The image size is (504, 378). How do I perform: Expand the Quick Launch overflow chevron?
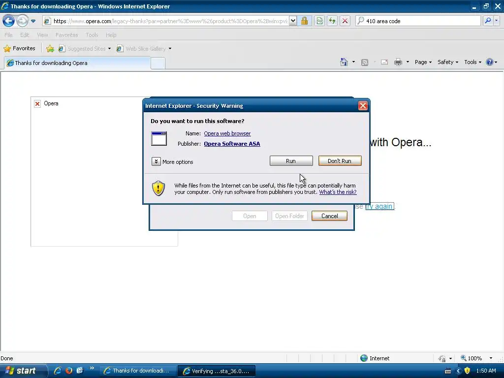click(92, 368)
